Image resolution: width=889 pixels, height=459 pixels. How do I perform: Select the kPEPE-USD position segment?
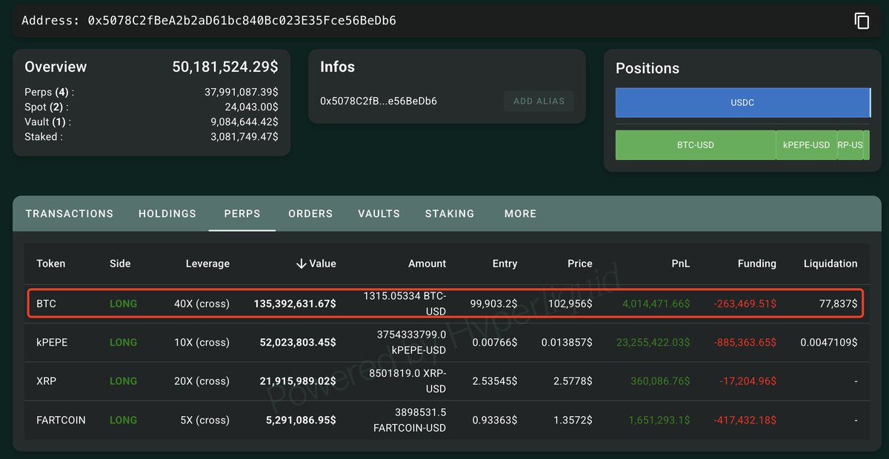coord(807,145)
